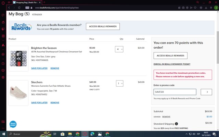Click page vertical scrollbar thumb
This screenshot has width=219, height=137.
click(218, 47)
